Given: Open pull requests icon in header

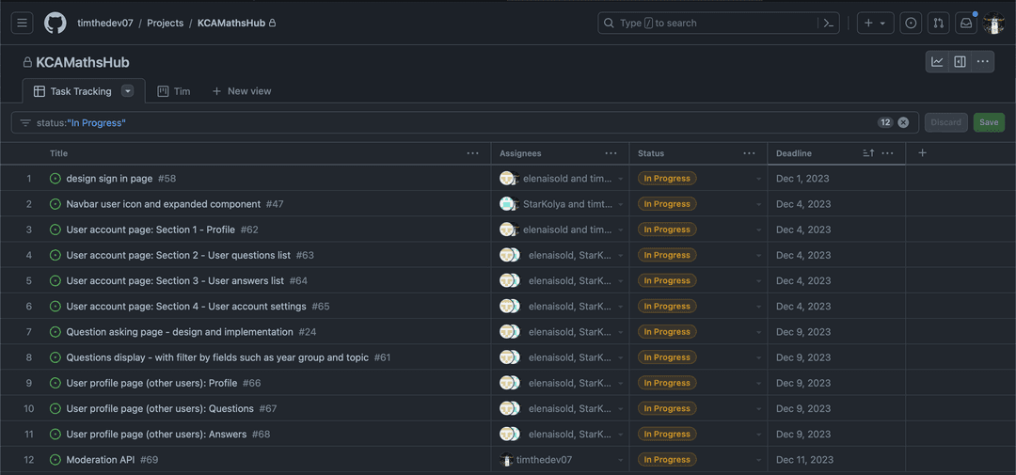Looking at the screenshot, I should click(x=938, y=24).
